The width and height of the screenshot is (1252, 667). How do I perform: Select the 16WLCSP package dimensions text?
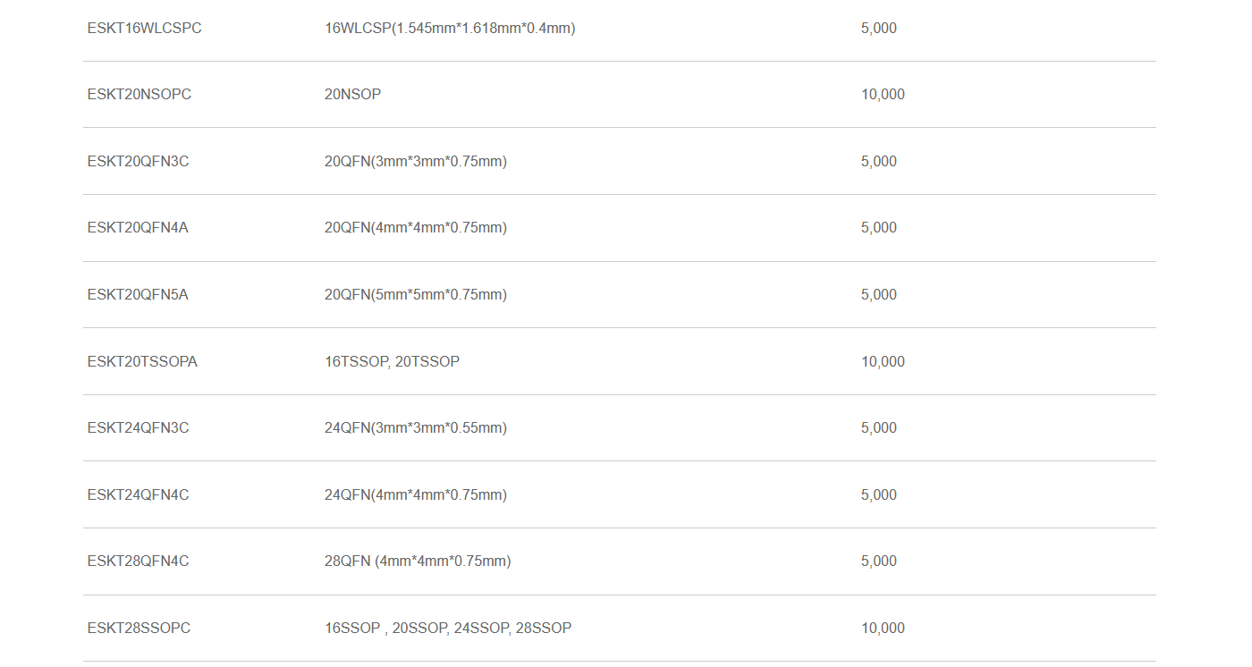(x=450, y=29)
